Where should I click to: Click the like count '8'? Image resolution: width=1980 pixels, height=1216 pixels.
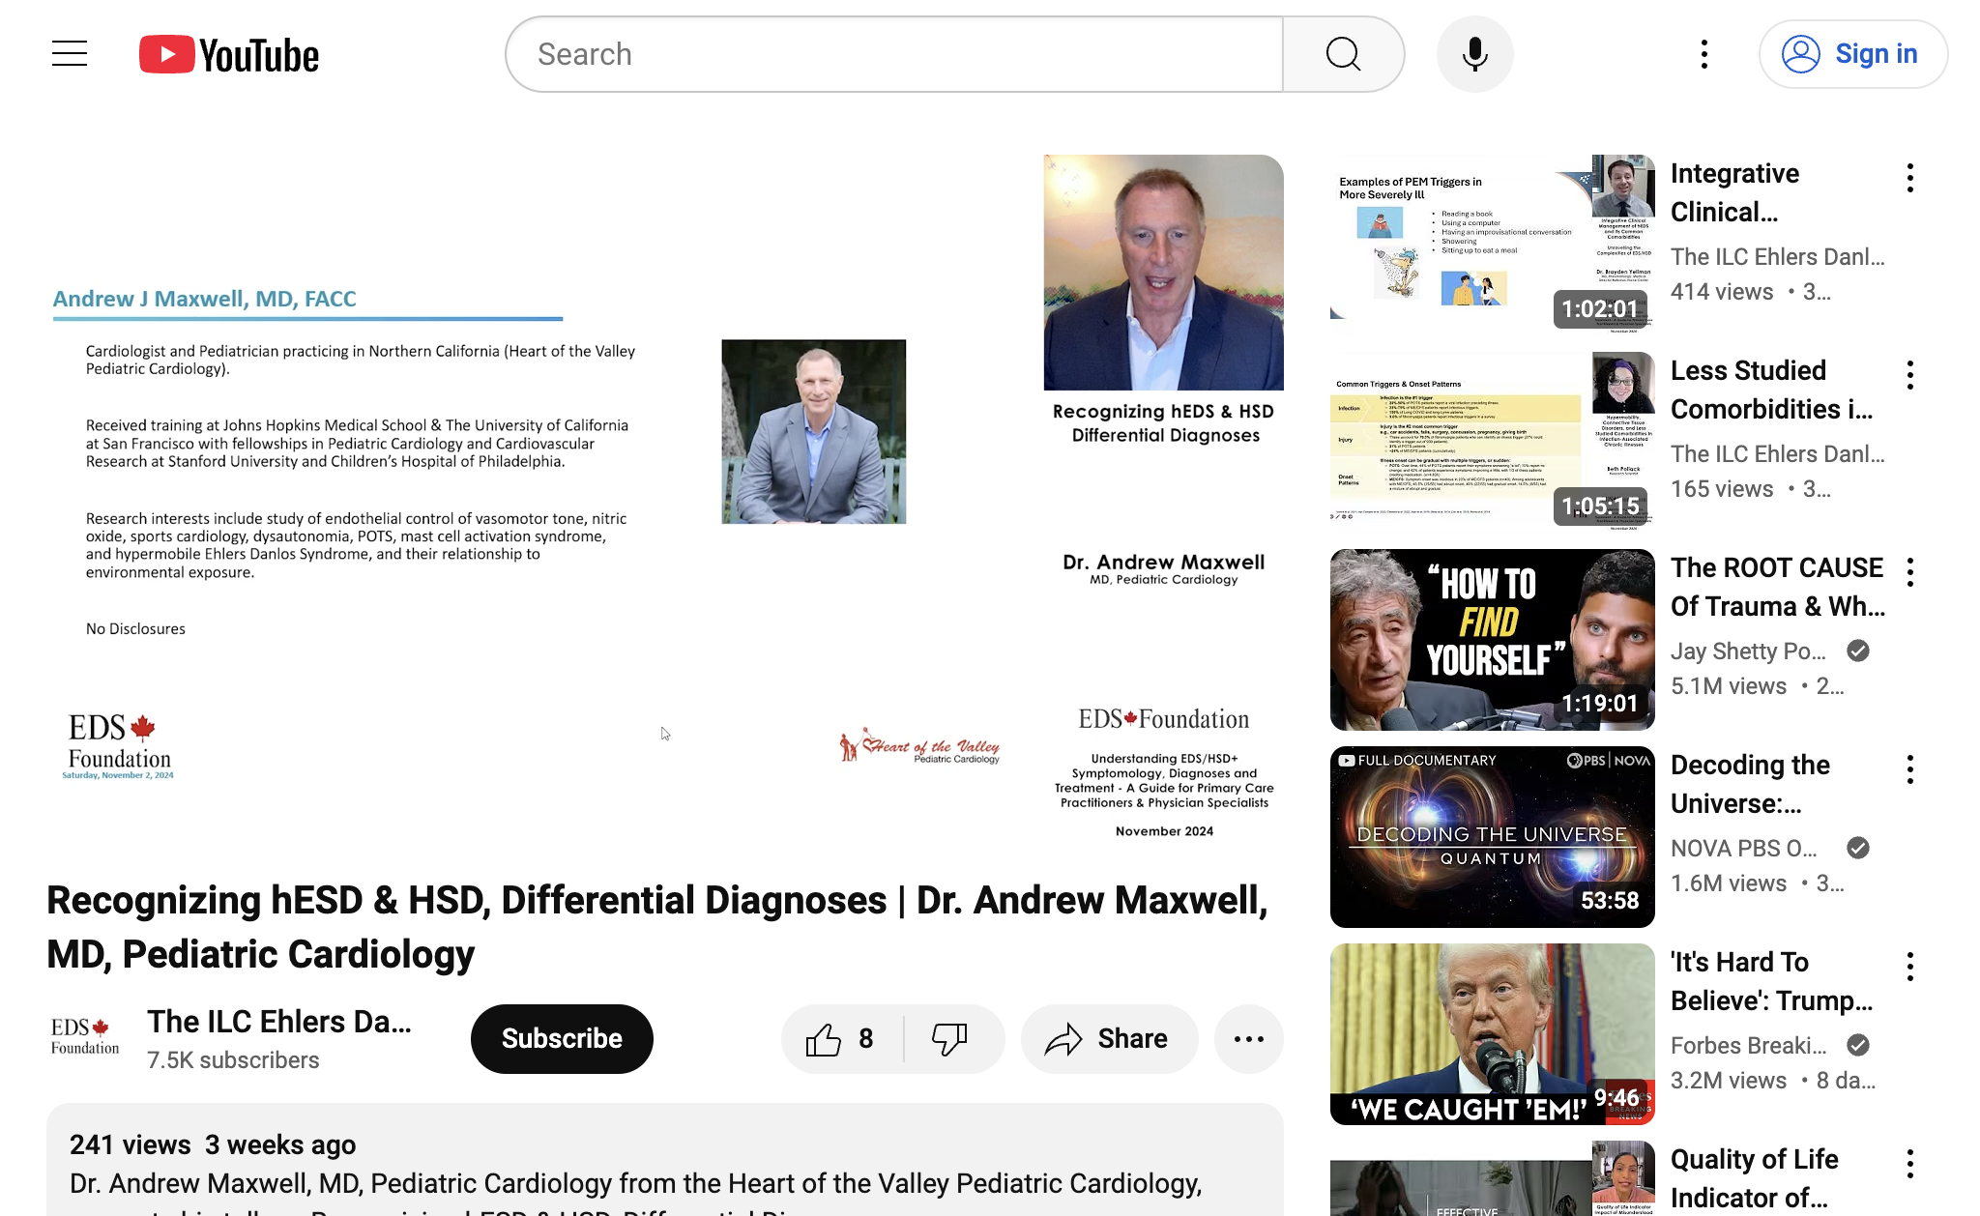pos(866,1039)
